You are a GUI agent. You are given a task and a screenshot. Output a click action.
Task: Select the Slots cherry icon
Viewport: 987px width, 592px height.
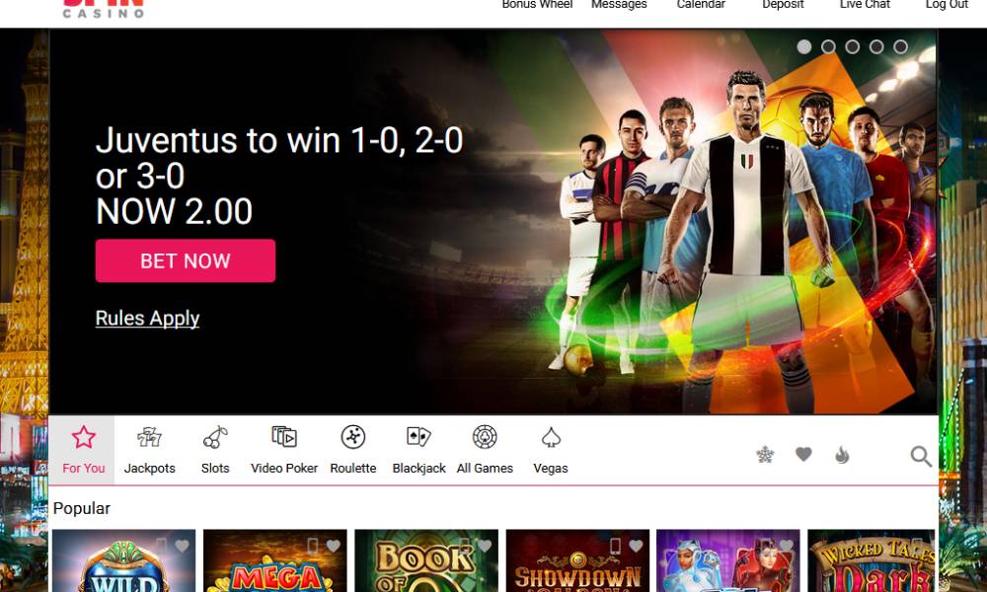coord(215,437)
